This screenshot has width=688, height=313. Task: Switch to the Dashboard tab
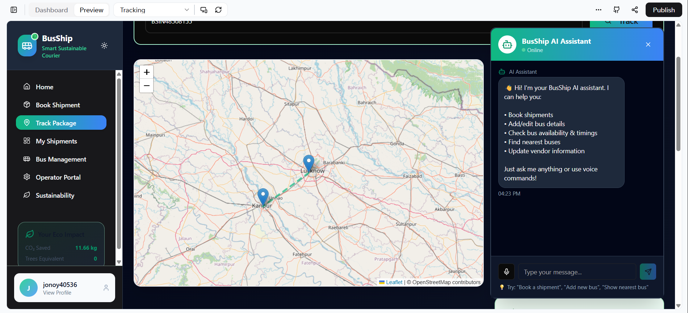click(x=51, y=10)
